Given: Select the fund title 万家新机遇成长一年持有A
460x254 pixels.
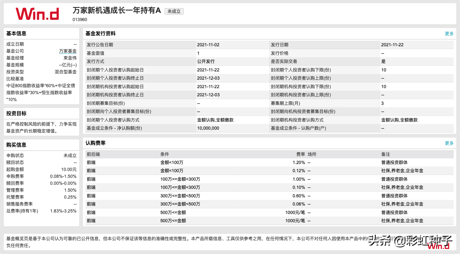Looking at the screenshot, I should pos(117,10).
